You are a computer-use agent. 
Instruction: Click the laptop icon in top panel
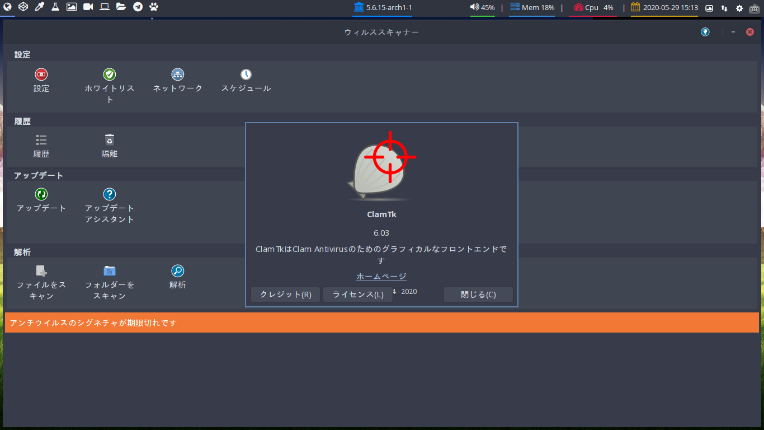point(105,7)
